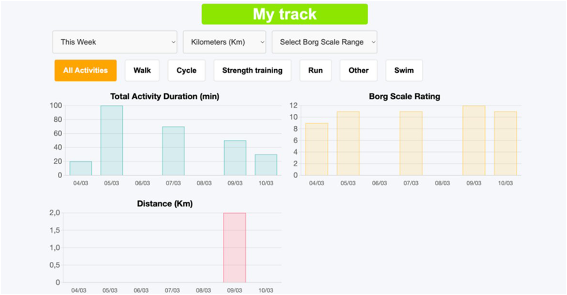567x295 pixels.
Task: Select the 10/03 duration bar
Action: (x=266, y=164)
